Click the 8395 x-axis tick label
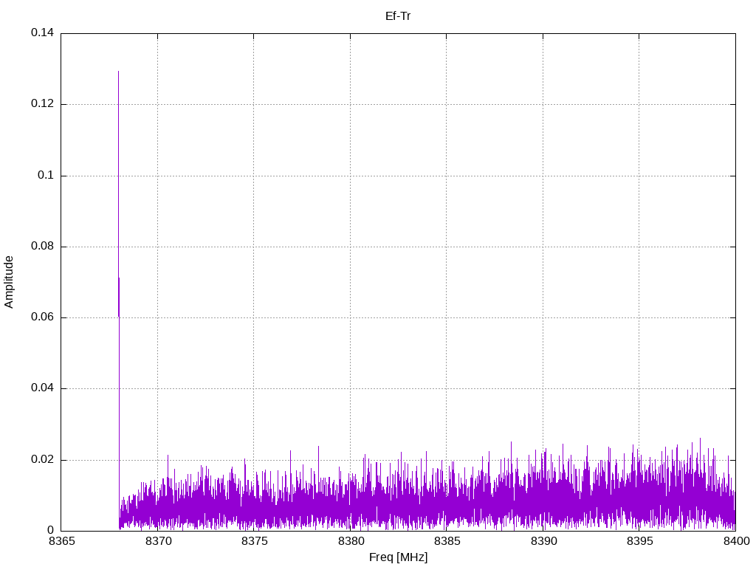This screenshot has height=567, width=756. 639,543
